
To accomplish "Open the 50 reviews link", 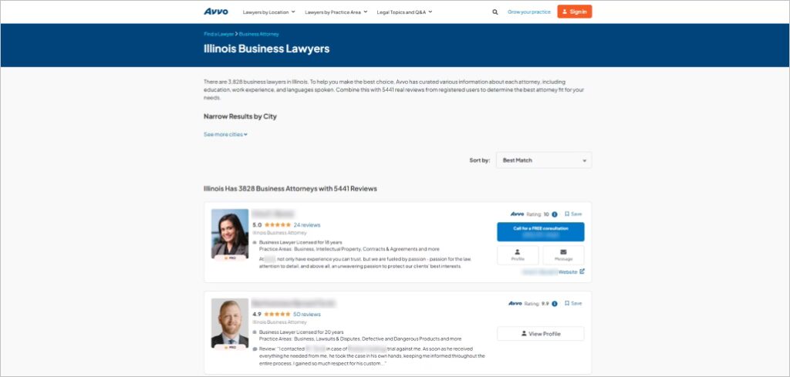I will coord(307,315).
